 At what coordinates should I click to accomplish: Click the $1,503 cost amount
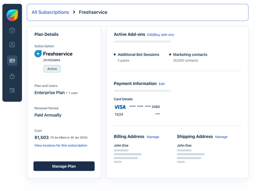point(42,137)
